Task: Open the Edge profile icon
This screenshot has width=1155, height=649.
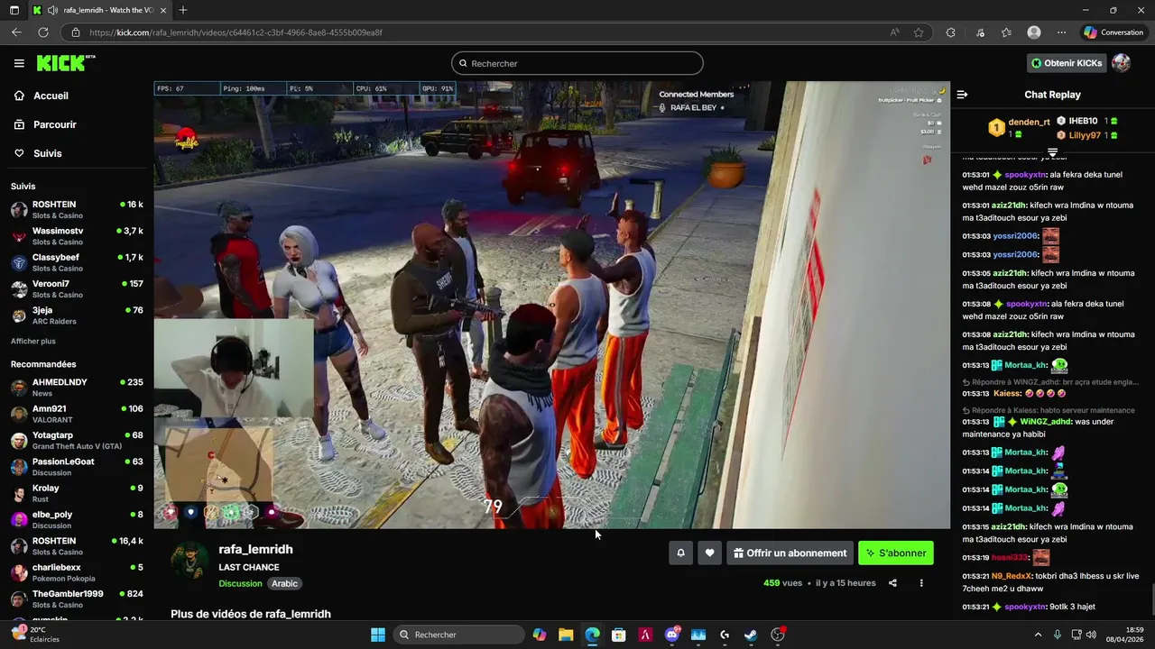Action: [x=1034, y=32]
